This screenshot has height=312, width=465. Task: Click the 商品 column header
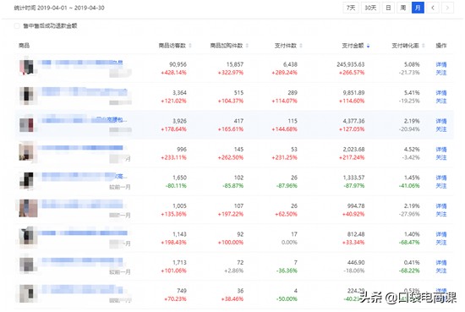(24, 46)
